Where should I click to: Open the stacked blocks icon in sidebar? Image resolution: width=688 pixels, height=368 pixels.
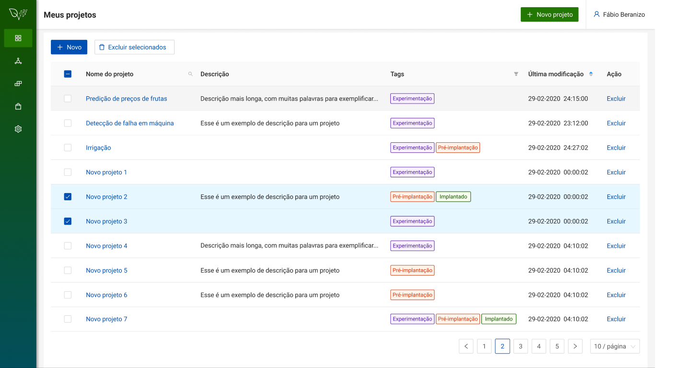click(18, 83)
